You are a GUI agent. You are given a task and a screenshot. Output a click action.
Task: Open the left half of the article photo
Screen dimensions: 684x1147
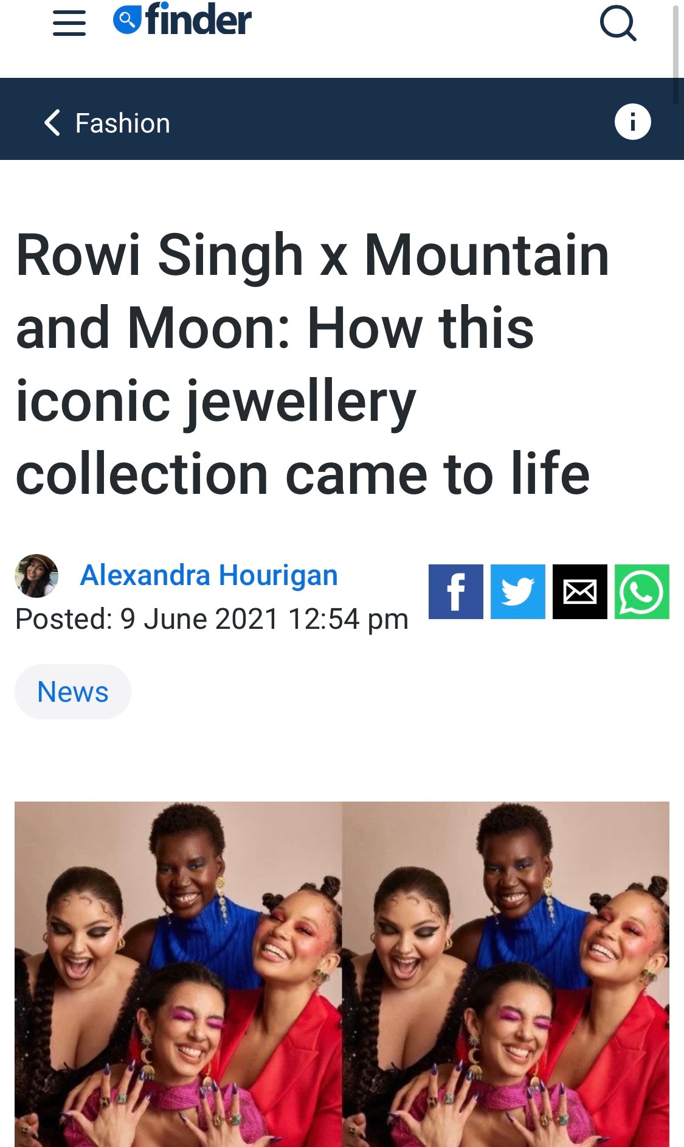[178, 974]
